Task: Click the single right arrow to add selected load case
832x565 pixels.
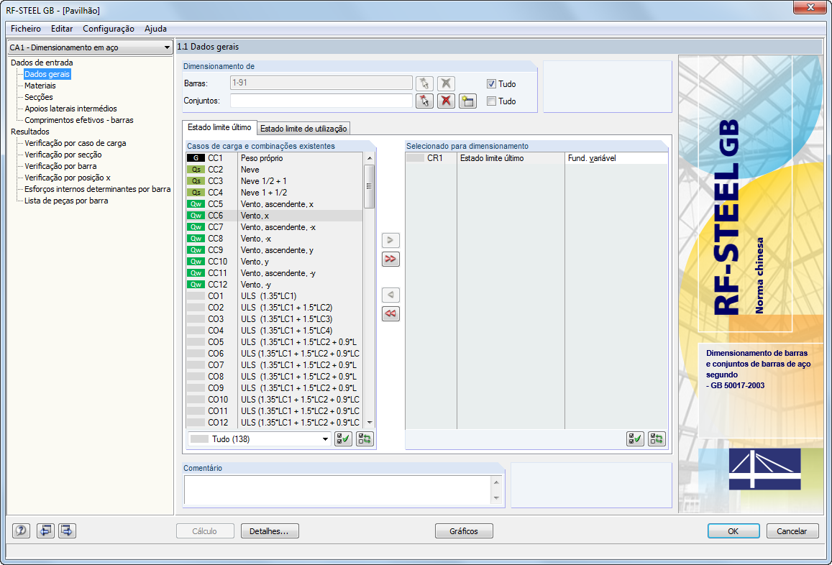Action: [x=390, y=240]
